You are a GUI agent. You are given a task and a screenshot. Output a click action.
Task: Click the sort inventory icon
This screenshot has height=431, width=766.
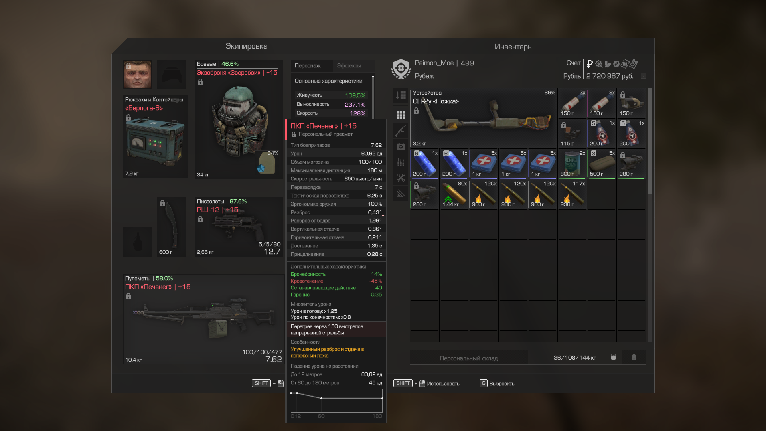point(401,95)
